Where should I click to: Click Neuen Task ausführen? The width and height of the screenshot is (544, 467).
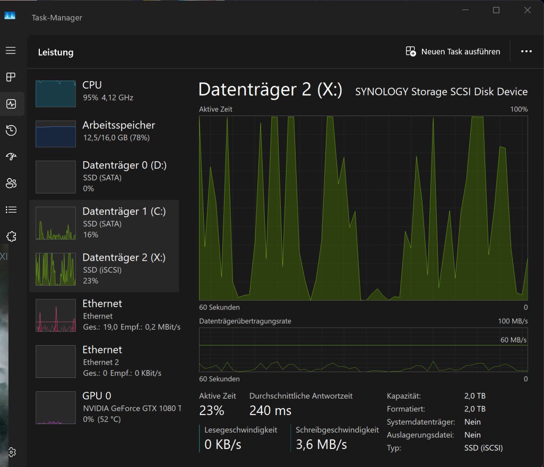[453, 51]
